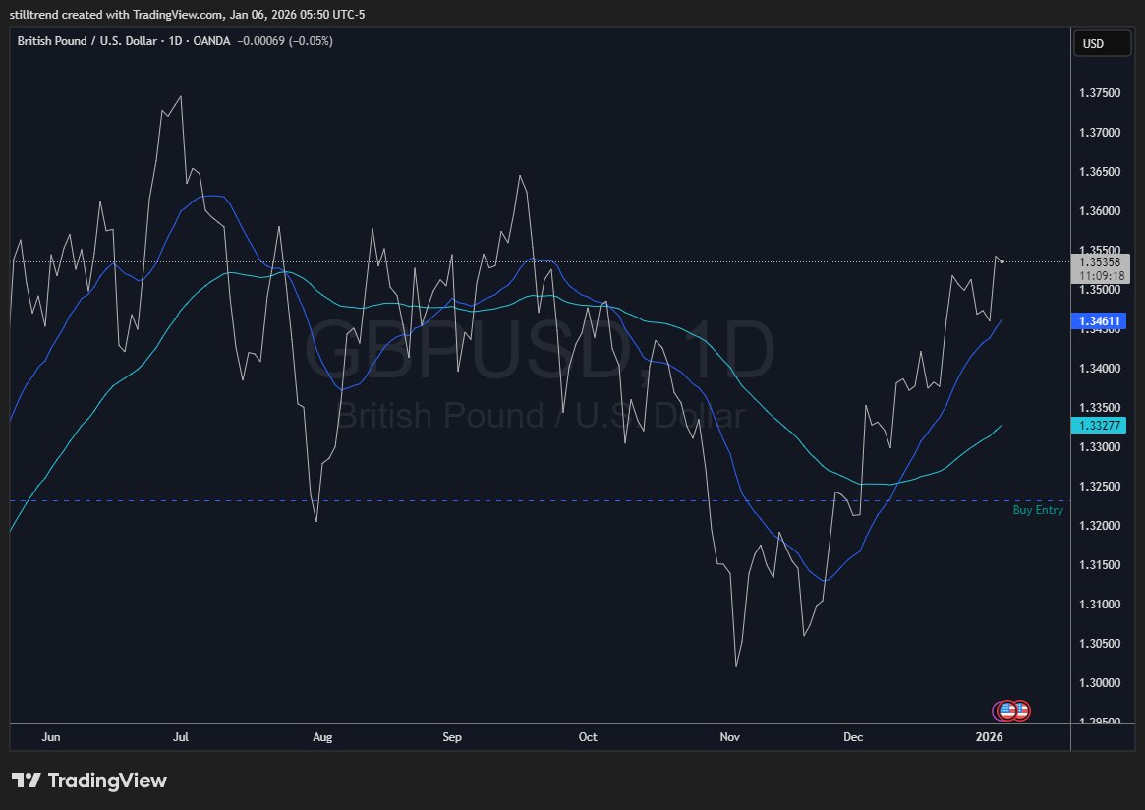Click the countdown timer under the price label
The image size is (1145, 810).
(1100, 276)
